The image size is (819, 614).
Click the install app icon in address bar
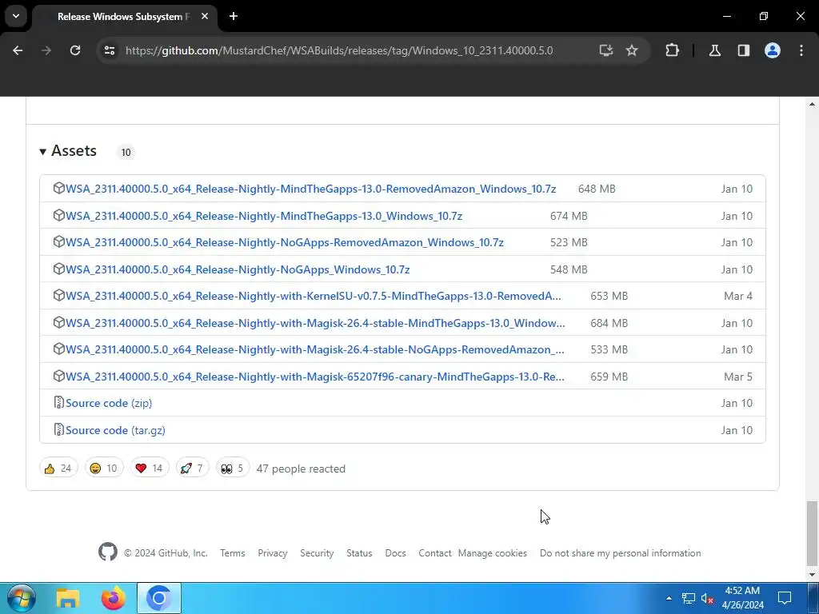point(606,50)
